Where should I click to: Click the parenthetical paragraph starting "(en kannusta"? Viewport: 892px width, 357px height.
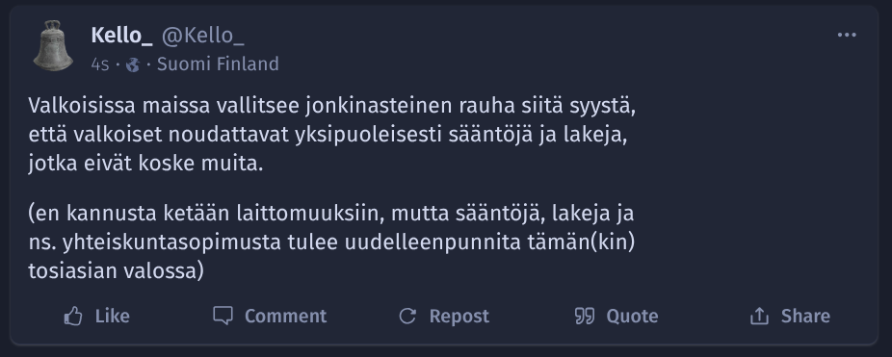click(332, 242)
